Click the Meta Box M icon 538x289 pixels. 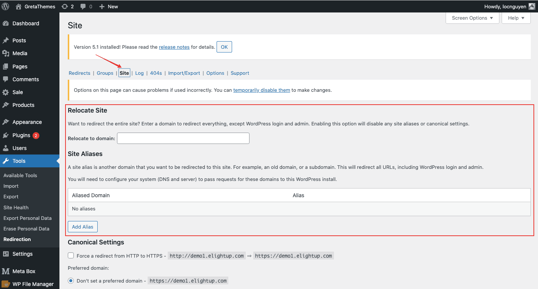coord(6,271)
